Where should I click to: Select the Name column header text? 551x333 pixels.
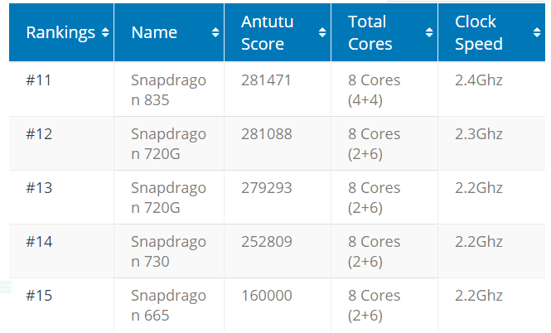[x=154, y=32]
